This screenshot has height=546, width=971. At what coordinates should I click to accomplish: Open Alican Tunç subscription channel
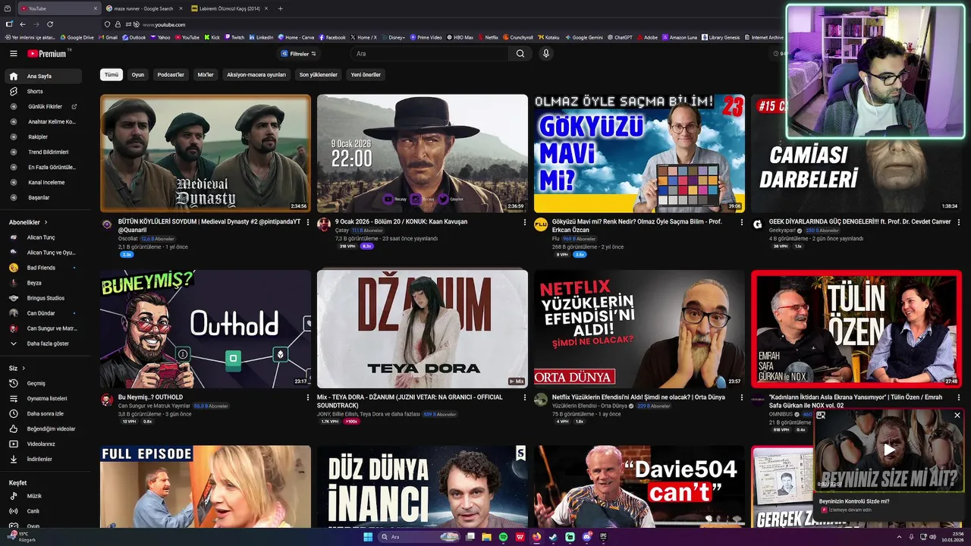pyautogui.click(x=44, y=237)
